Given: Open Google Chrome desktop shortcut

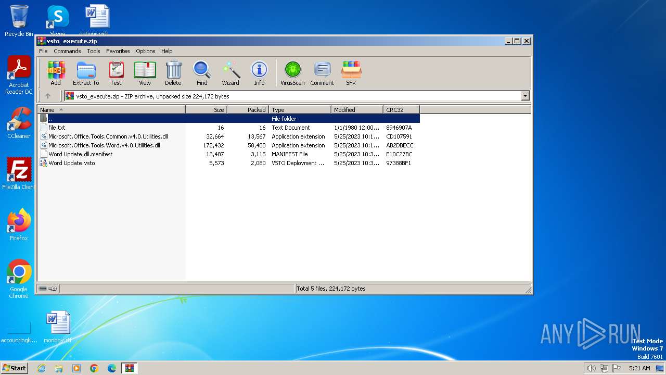Looking at the screenshot, I should click(19, 279).
